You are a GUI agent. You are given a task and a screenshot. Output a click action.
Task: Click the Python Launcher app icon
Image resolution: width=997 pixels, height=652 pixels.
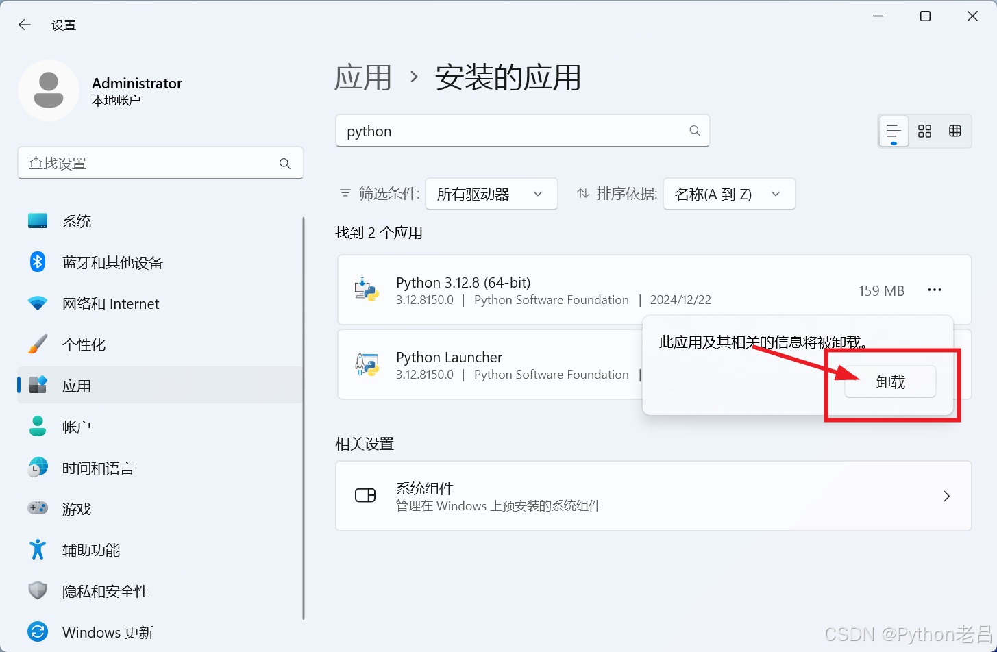[x=367, y=364]
